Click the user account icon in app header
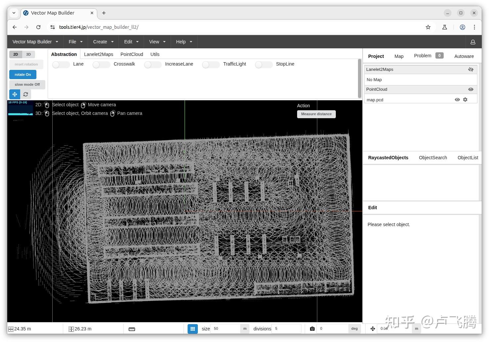 (473, 42)
